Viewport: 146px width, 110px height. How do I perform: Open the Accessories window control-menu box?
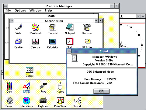pos(12,21)
